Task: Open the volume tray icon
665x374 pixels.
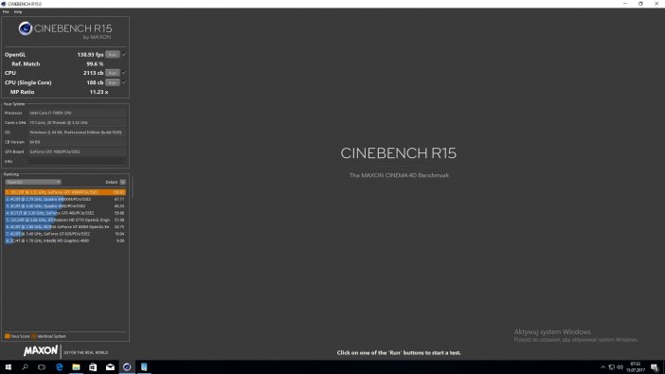Action: pyautogui.click(x=620, y=367)
